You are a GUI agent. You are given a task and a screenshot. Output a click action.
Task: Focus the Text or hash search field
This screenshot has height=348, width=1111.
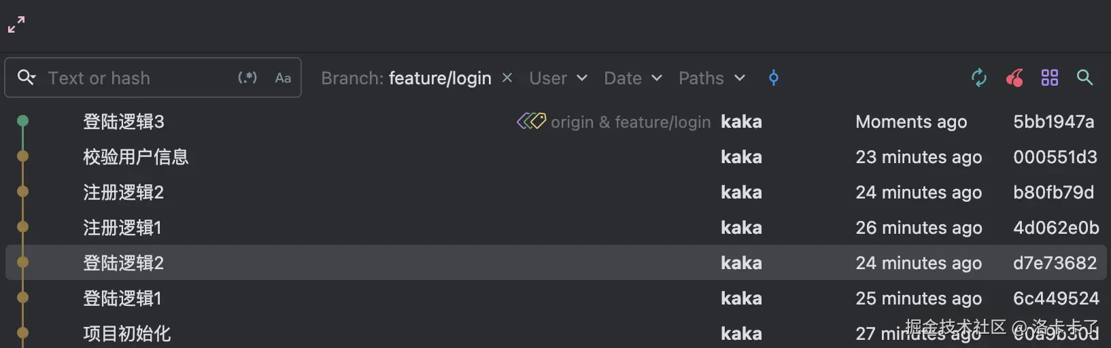(x=136, y=78)
